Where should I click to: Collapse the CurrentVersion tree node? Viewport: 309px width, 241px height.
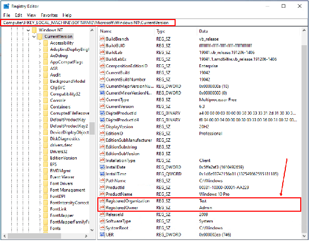(33, 37)
